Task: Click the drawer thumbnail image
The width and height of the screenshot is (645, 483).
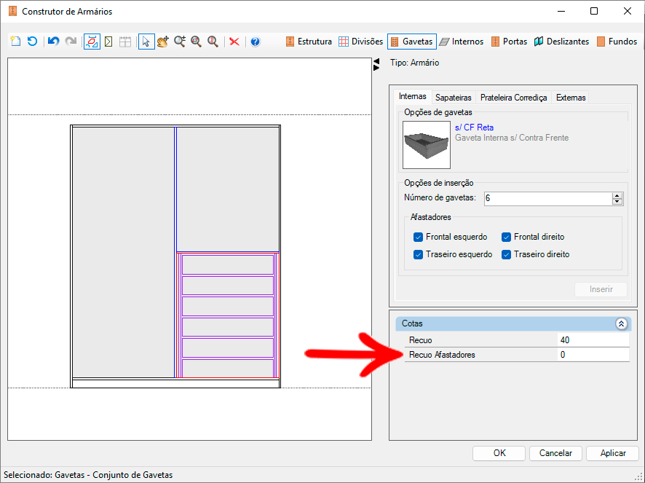Action: pos(427,145)
